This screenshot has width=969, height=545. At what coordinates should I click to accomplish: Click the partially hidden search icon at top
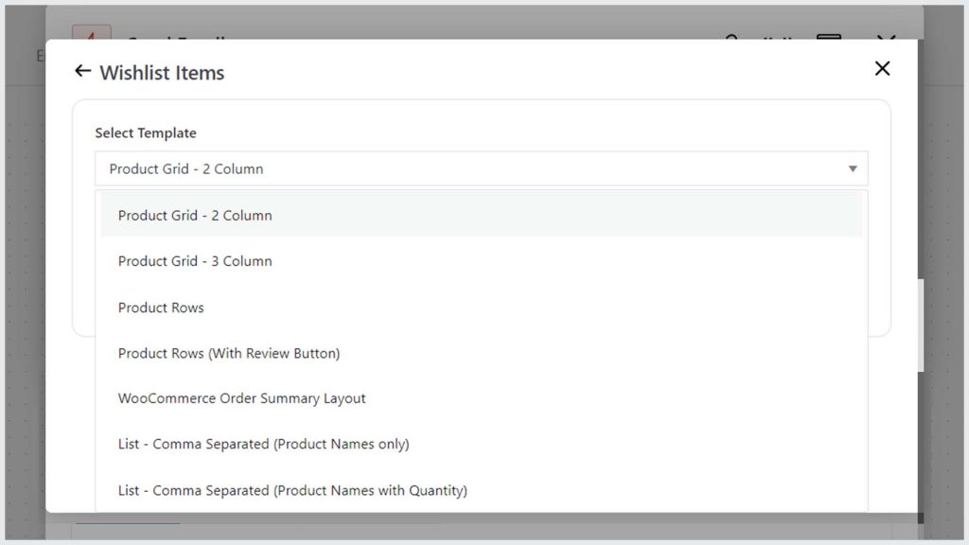(x=731, y=38)
